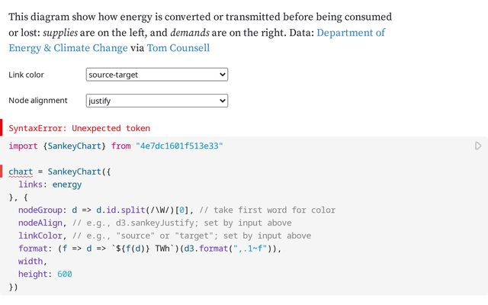Open Department of Energy & Climate Change link
The width and height of the screenshot is (488, 305).
click(197, 40)
